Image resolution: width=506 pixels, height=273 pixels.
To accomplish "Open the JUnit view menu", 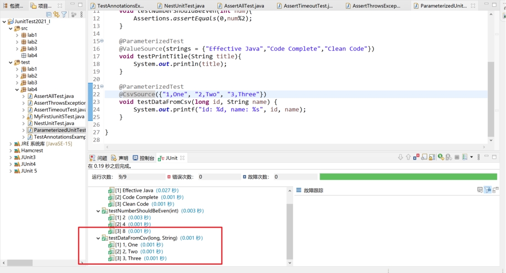I will [x=478, y=156].
